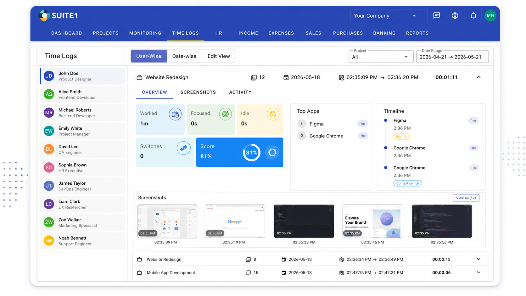
Task: Select Edit View option
Action: [219, 56]
